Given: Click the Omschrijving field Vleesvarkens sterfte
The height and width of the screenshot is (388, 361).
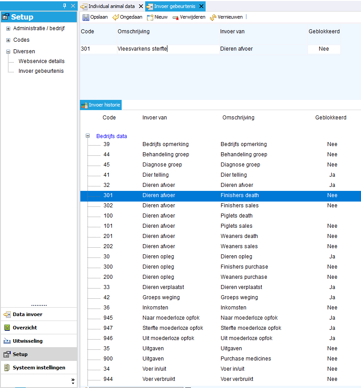Looking at the screenshot, I should [x=168, y=49].
